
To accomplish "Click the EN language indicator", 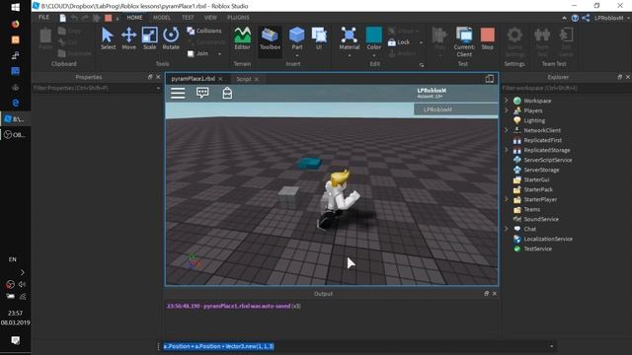I will [x=13, y=259].
